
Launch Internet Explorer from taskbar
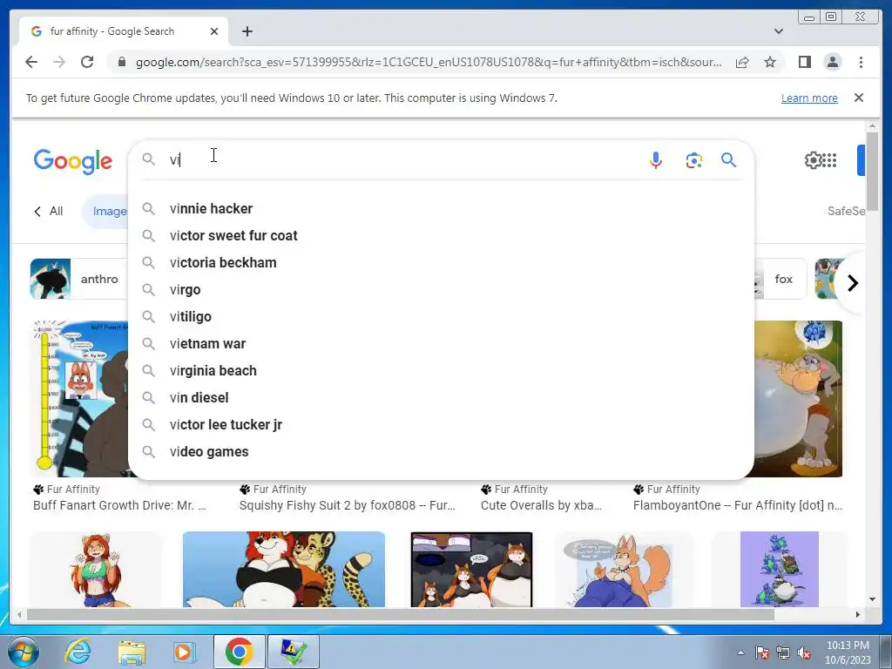click(x=78, y=652)
